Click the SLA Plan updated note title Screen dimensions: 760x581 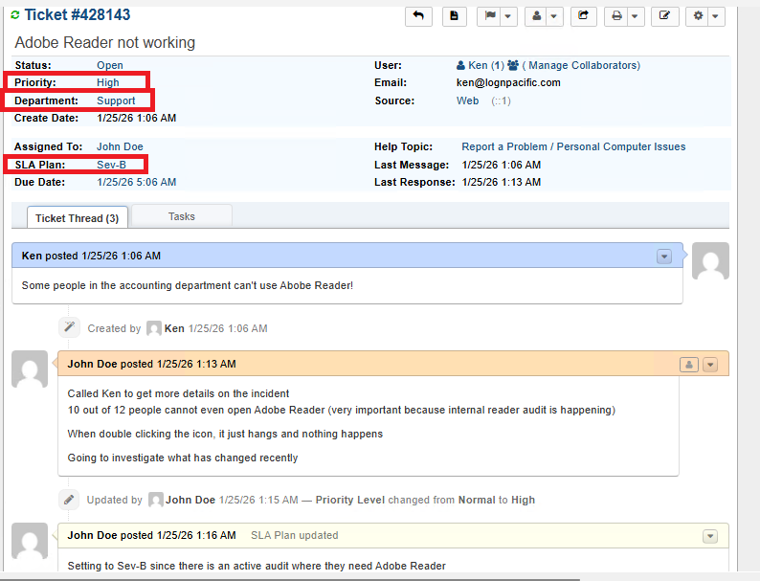pos(295,535)
